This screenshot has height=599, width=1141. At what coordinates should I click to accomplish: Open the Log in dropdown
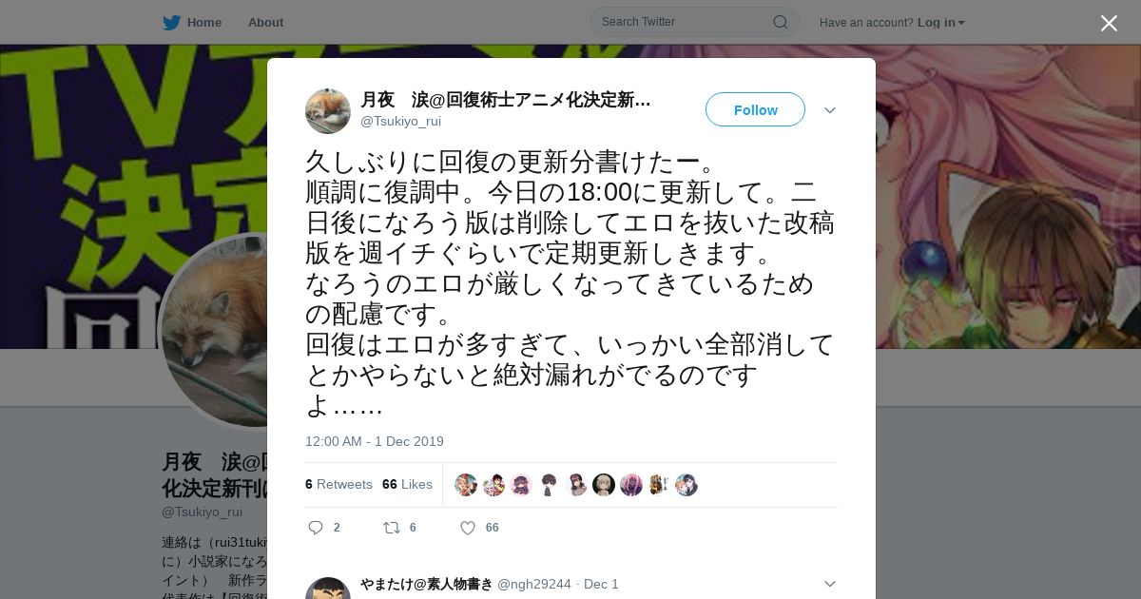940,23
